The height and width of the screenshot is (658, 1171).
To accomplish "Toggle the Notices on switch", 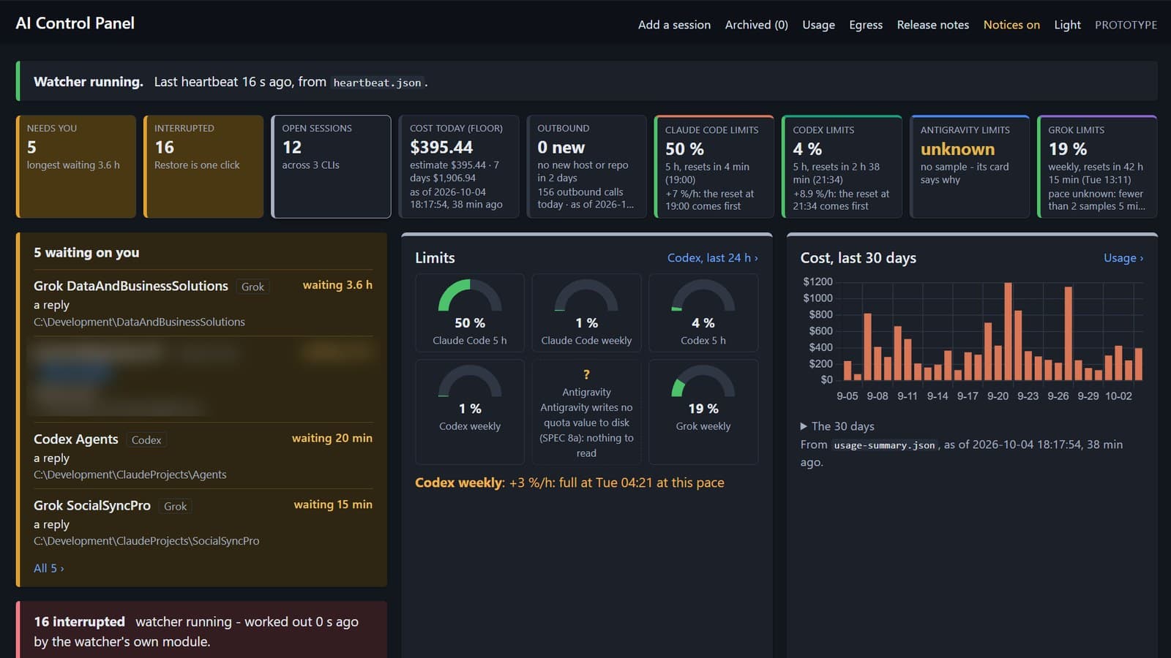I will pos(1011,25).
